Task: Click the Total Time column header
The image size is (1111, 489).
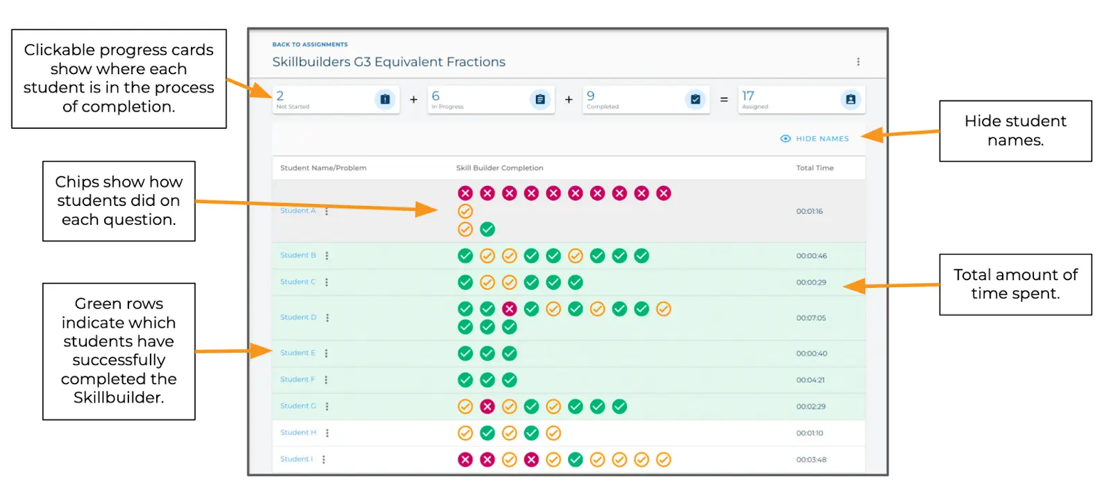Action: (x=815, y=168)
